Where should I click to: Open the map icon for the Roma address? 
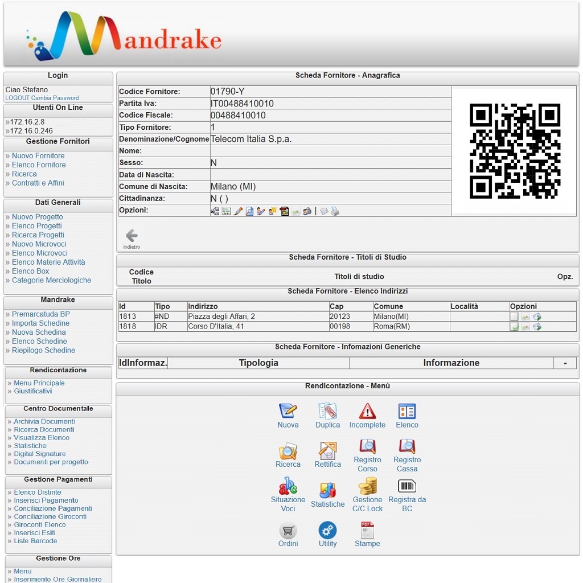coord(525,326)
